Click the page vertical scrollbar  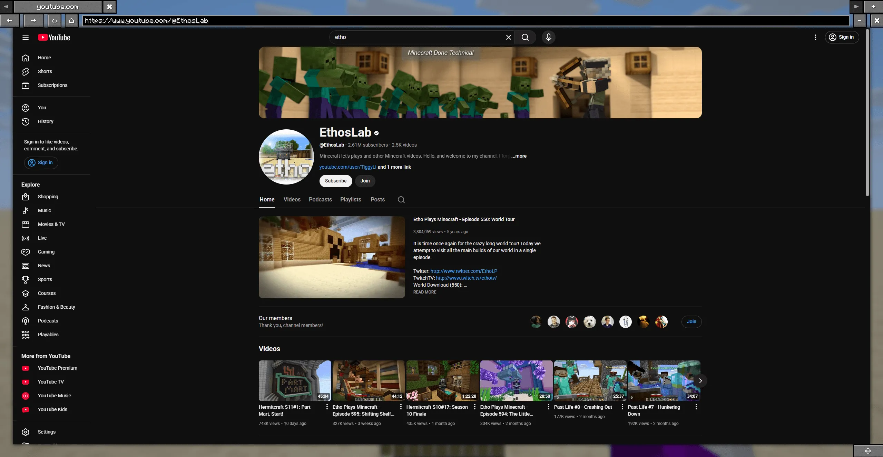point(867,112)
